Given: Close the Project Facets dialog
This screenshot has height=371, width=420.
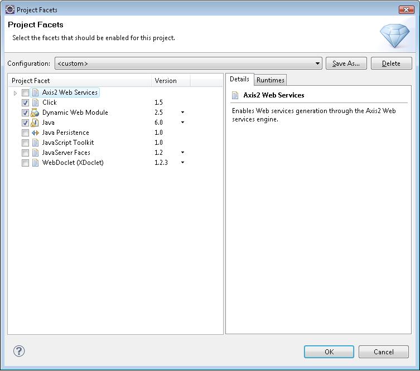Looking at the screenshot, I should click(x=407, y=9).
